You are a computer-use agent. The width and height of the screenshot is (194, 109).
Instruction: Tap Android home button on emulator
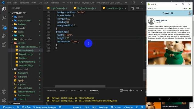(169, 99)
